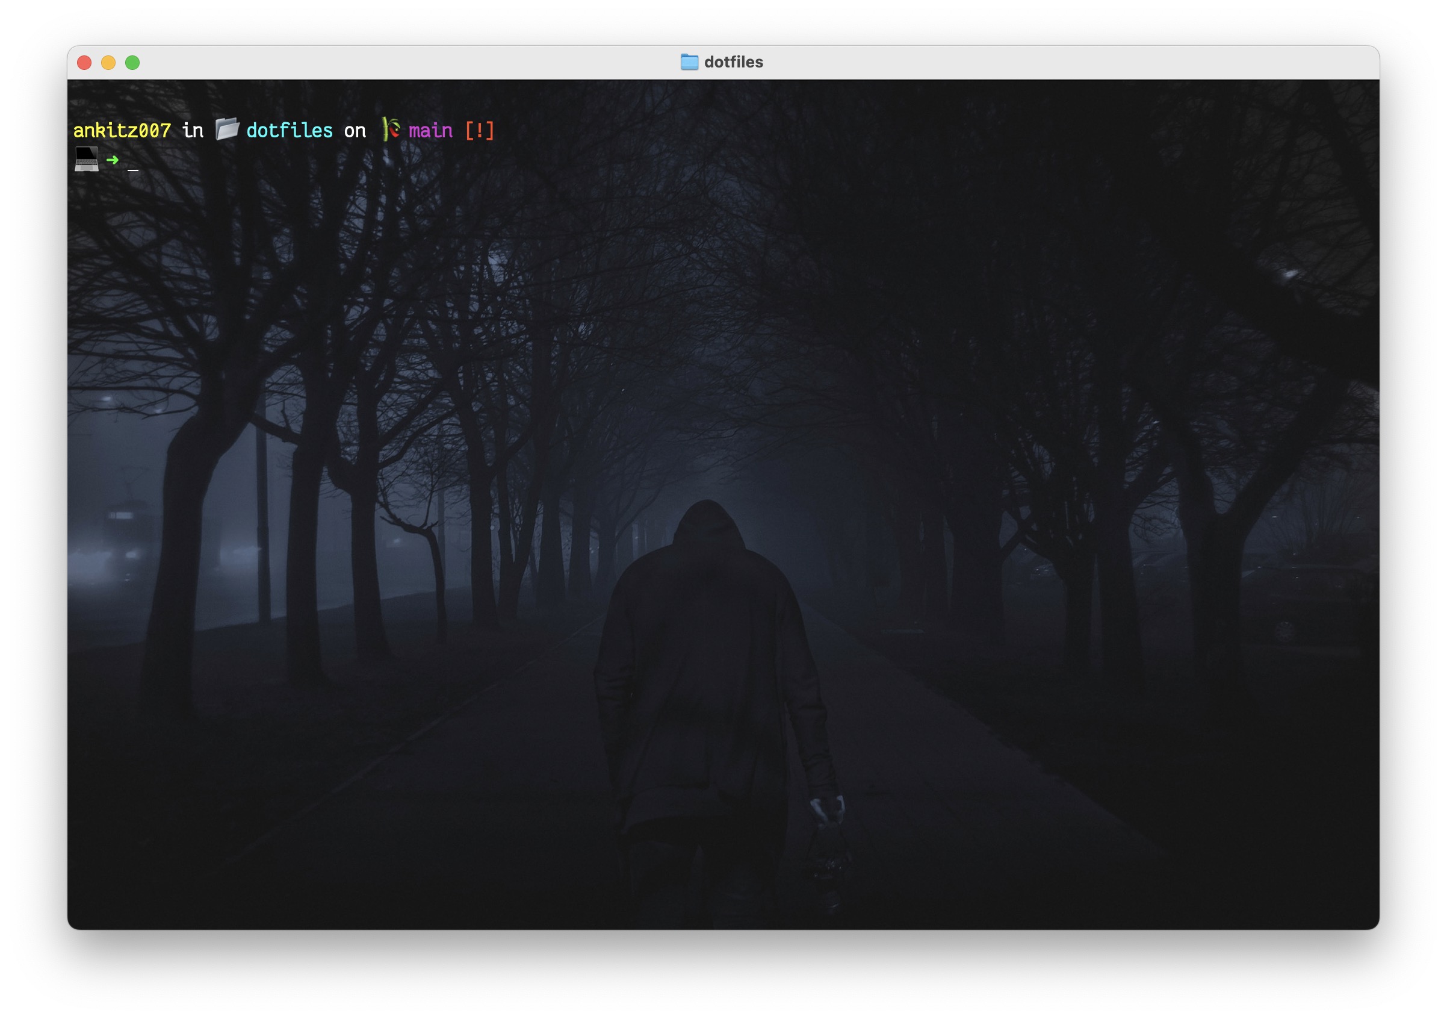Click the green arrow prompt symbol

(113, 160)
